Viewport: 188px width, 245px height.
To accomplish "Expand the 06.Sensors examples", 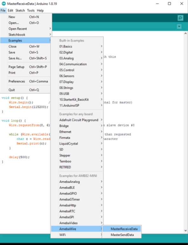I will click(77, 76).
